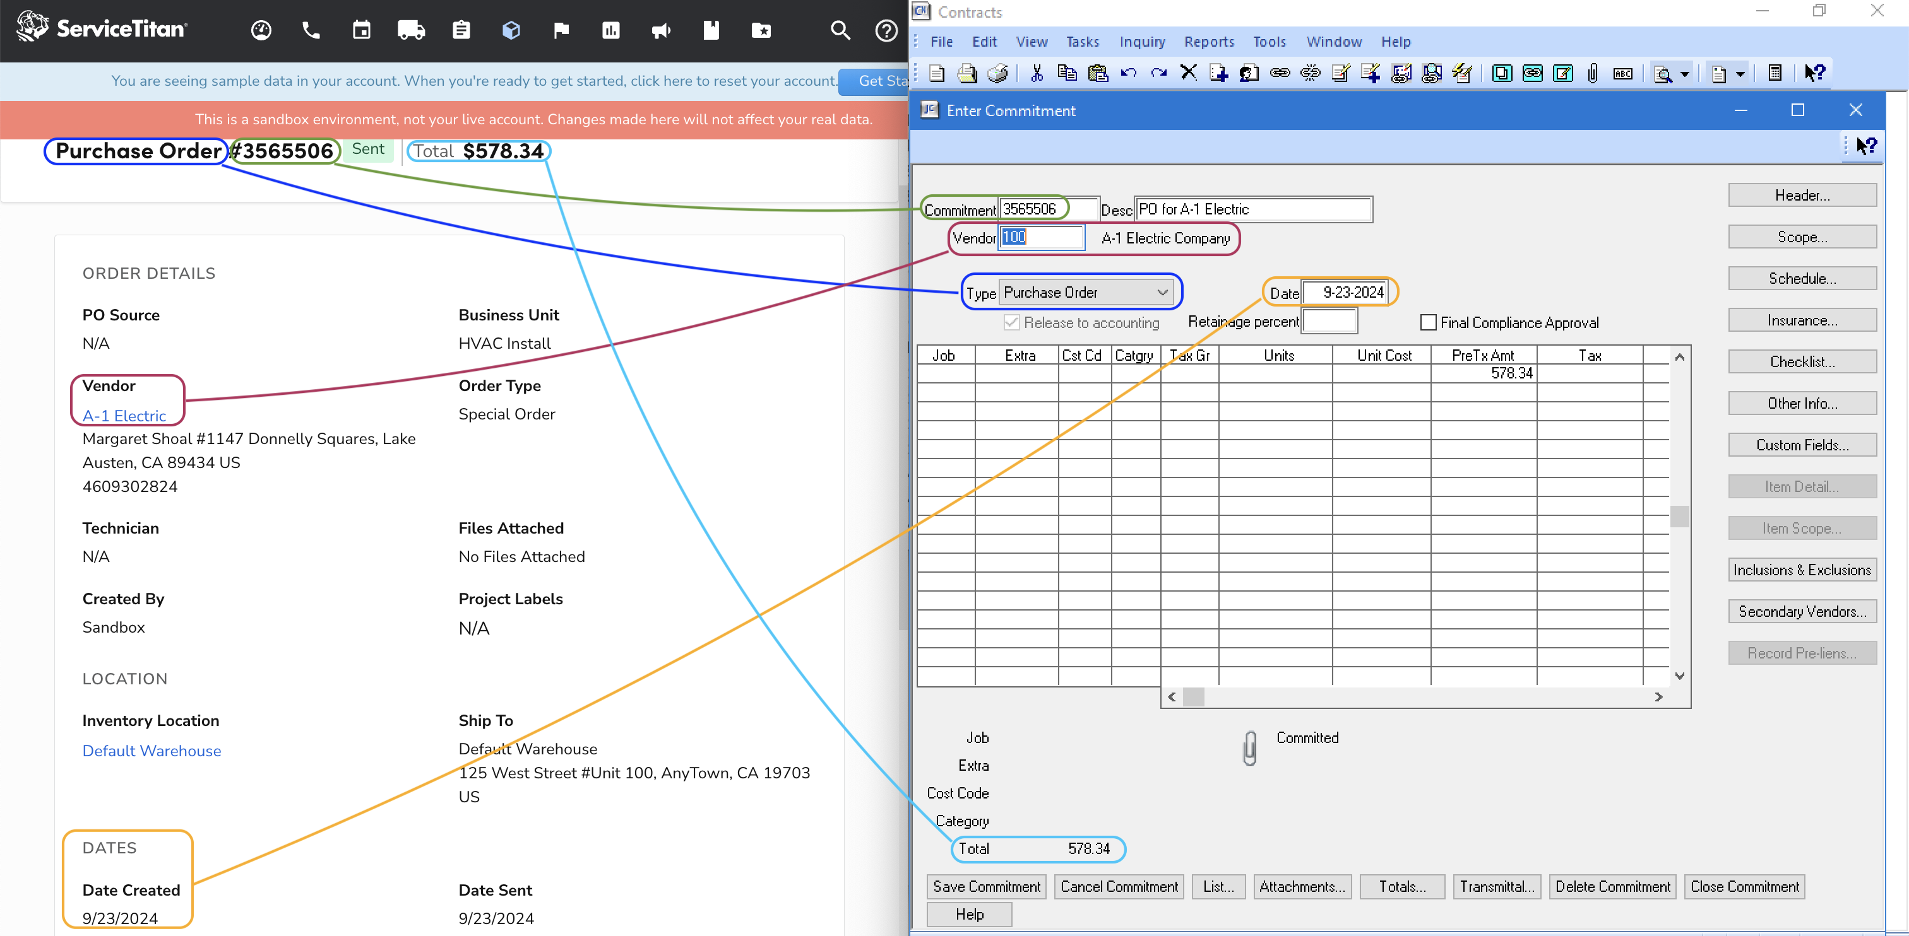Click the 578.34 PreTx Amt cell

pyautogui.click(x=1484, y=374)
